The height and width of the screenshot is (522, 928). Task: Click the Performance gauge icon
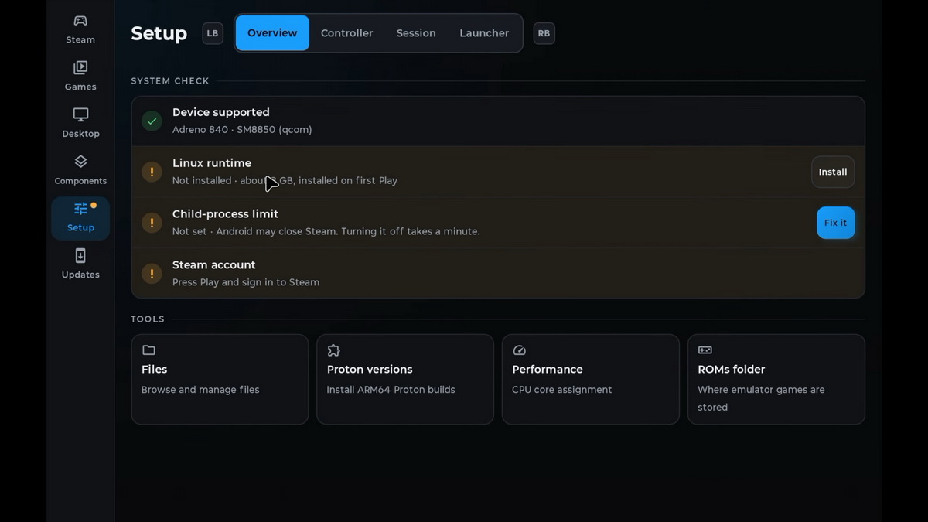coord(520,350)
